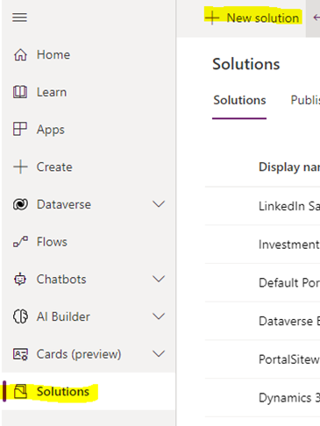Open the Chatbots robot icon
Viewport: 320px width, 426px height.
[x=20, y=279]
